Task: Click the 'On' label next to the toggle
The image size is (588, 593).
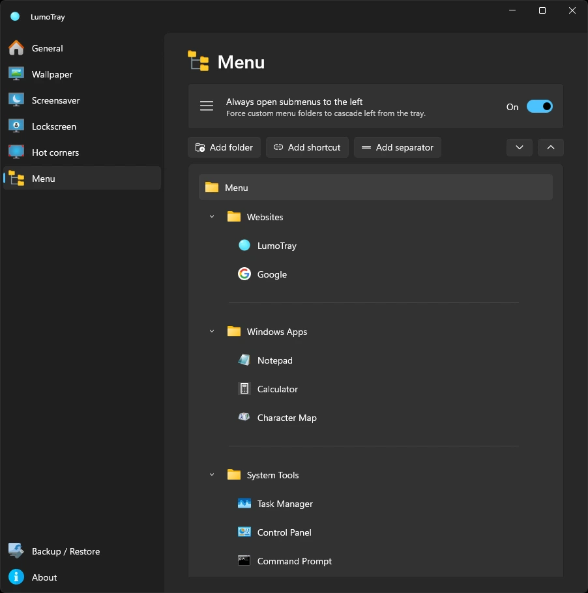Action: [512, 107]
